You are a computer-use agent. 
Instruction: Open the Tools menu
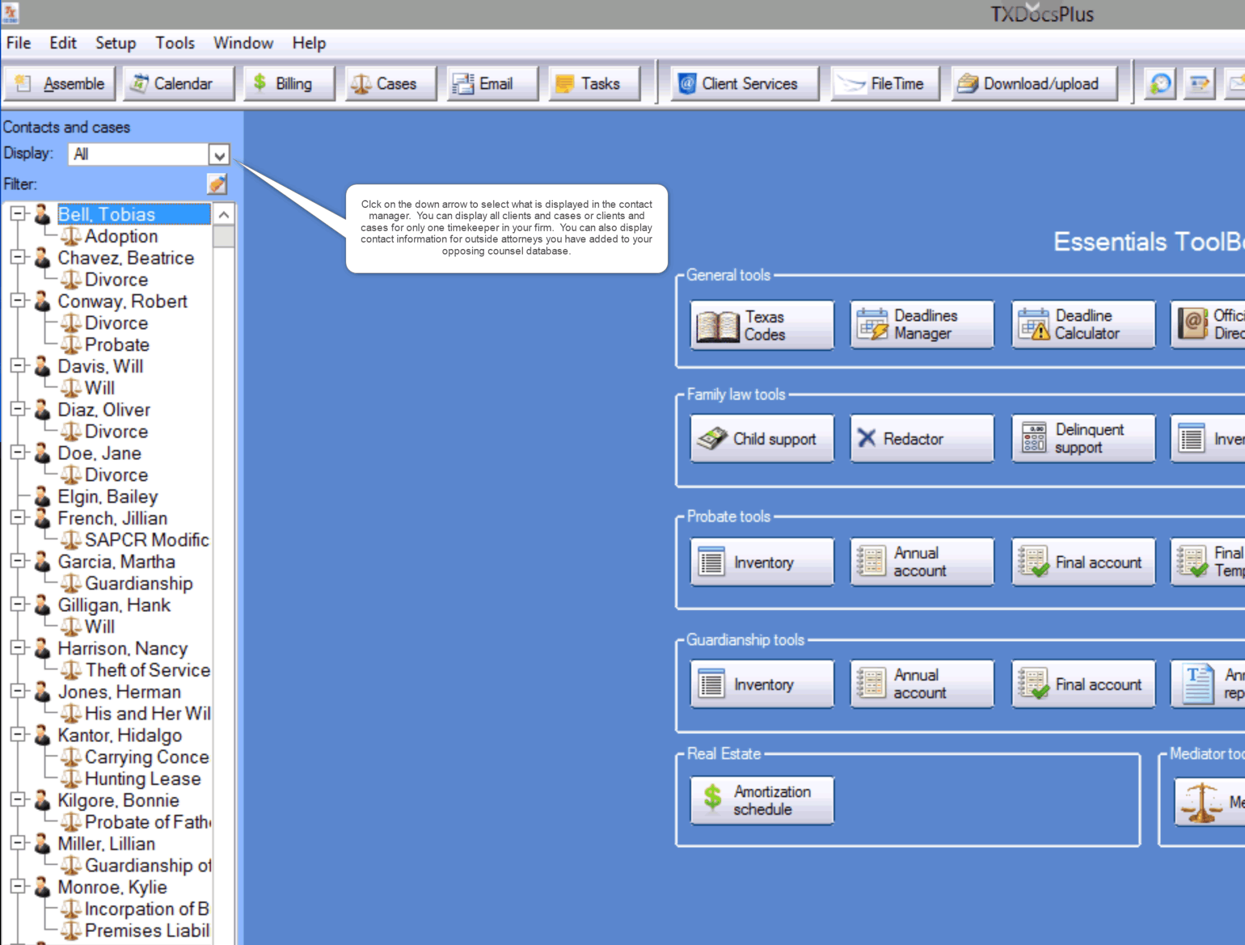174,42
